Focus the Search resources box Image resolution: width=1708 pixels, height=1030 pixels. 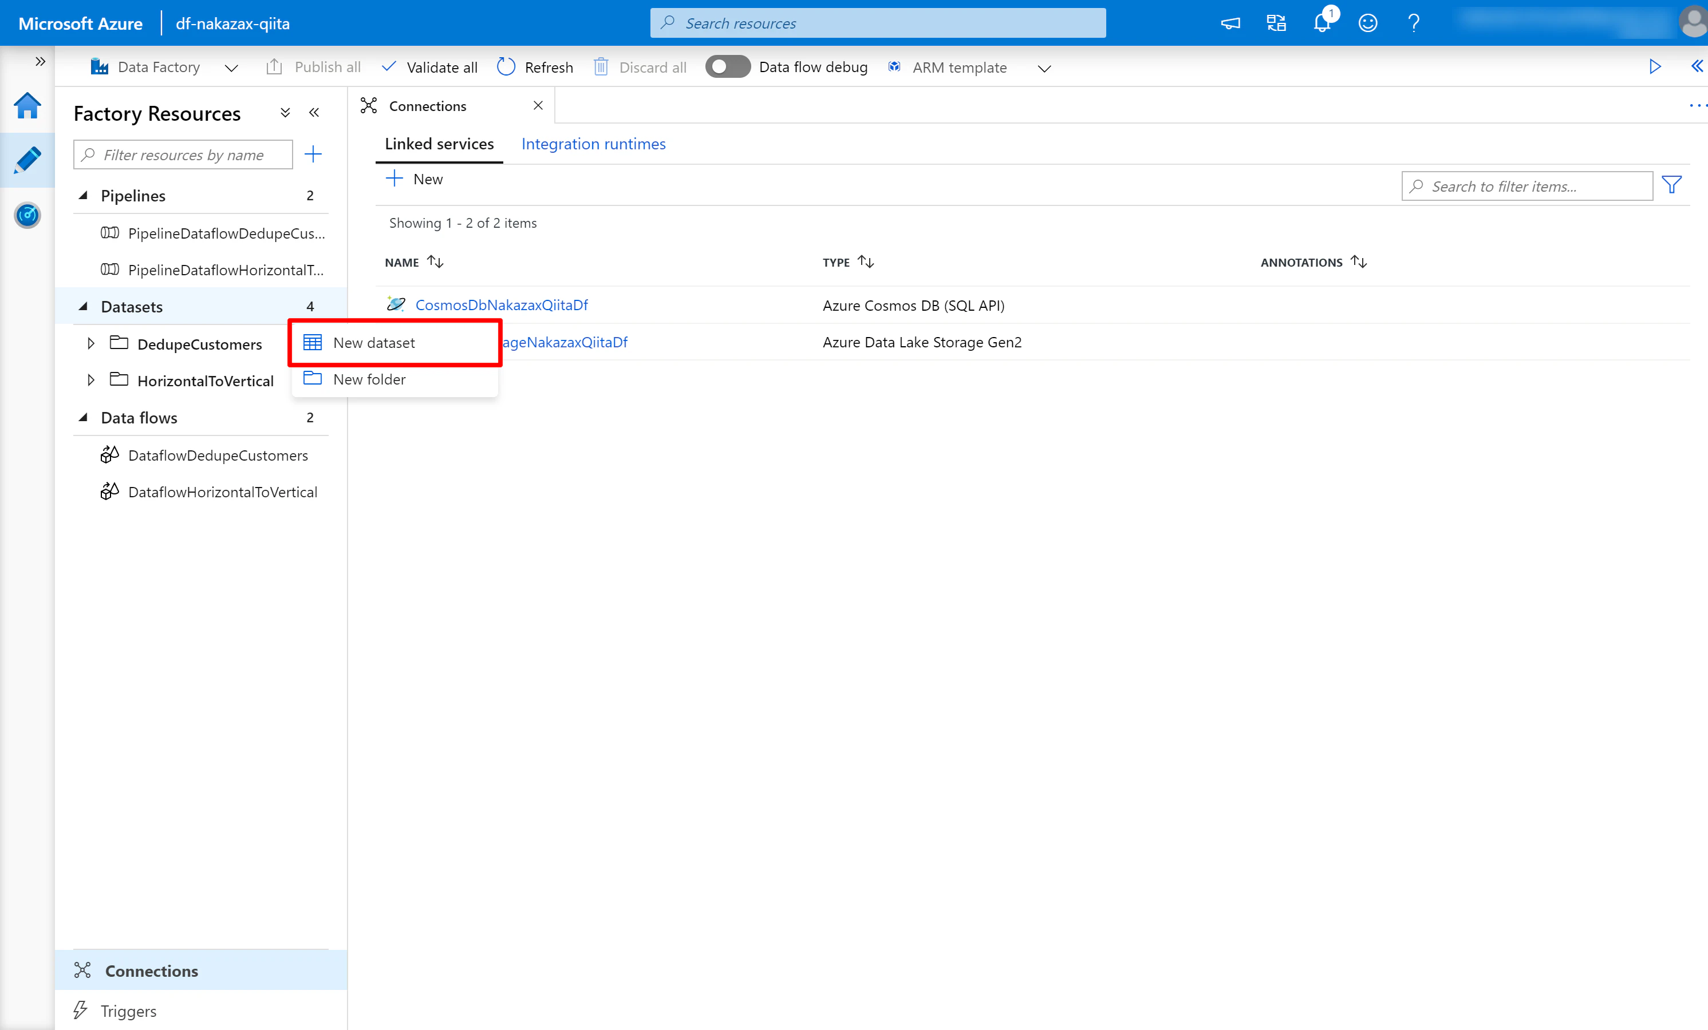878,23
